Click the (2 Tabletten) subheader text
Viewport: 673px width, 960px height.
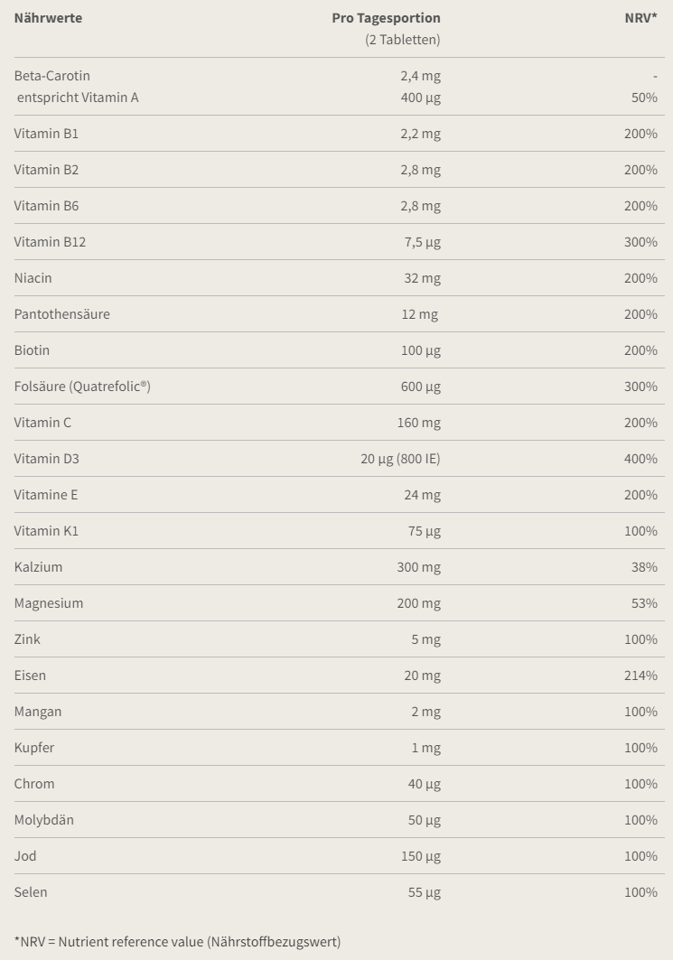(403, 40)
